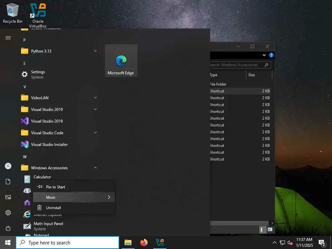This screenshot has height=249, width=332.
Task: Expand the Start menu hamburger icon
Action: (8, 38)
